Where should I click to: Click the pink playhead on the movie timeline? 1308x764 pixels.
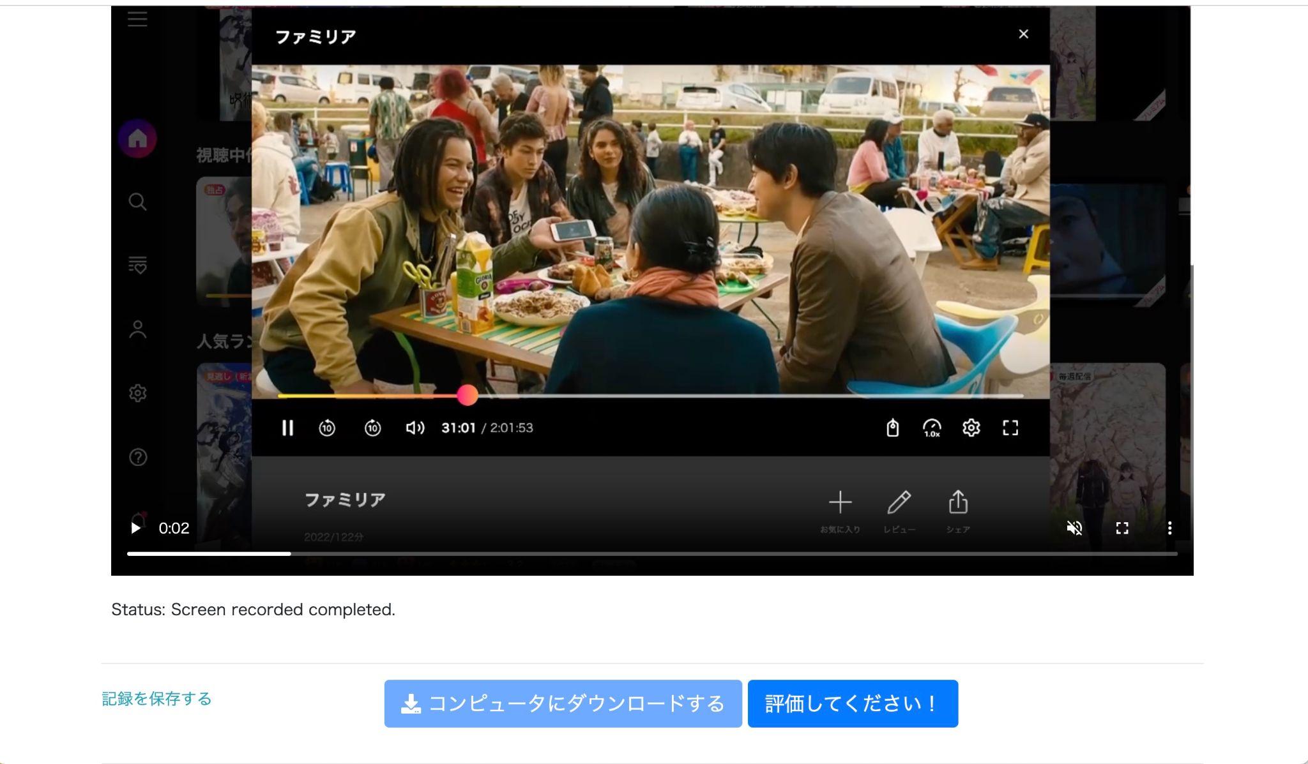(468, 395)
